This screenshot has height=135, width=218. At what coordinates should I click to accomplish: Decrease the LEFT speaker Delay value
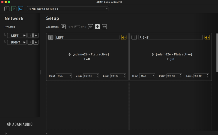coord(97,77)
